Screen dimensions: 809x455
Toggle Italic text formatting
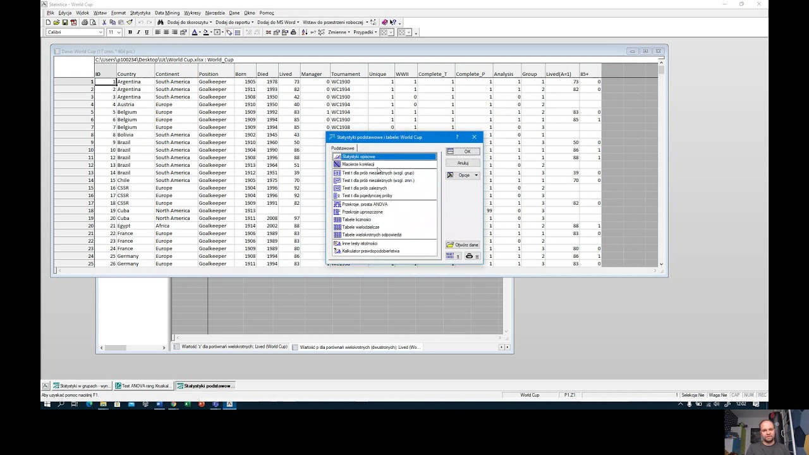click(138, 32)
